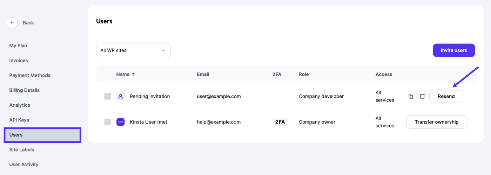Click the Name sort arrow
The image size is (491, 175).
click(x=133, y=74)
